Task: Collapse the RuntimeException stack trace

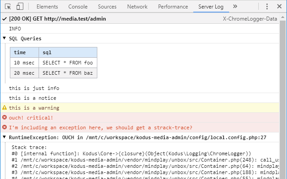Action: pyautogui.click(x=4, y=137)
